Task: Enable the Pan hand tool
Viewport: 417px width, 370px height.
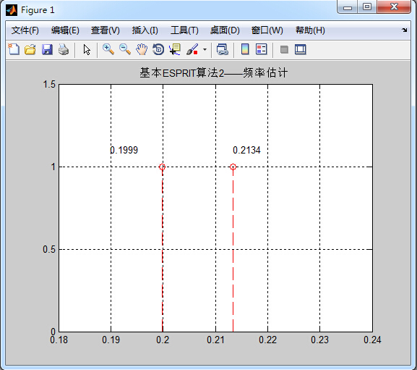Action: (142, 49)
